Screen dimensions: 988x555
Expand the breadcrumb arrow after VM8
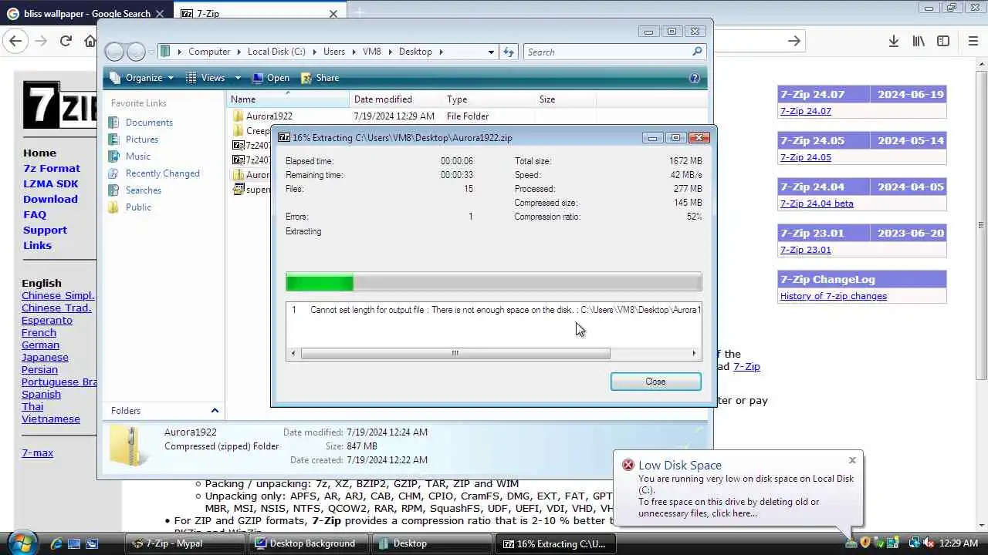pos(390,52)
